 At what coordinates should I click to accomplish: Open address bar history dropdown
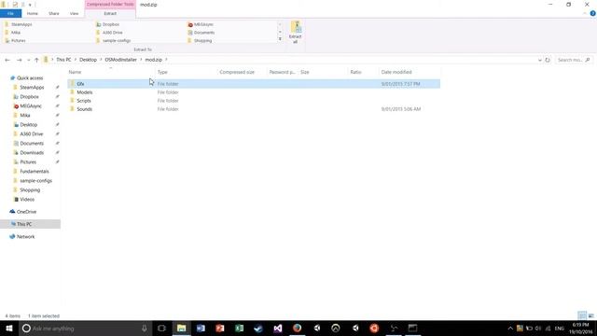[539, 60]
